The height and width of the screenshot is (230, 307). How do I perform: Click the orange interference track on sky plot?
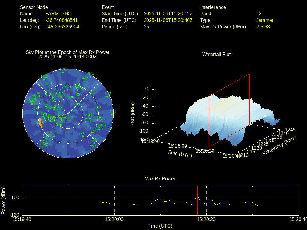tap(40, 123)
